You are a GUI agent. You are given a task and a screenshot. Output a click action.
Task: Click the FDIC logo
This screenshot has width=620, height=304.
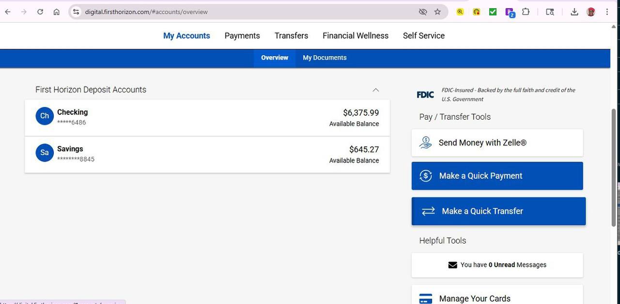[x=425, y=94]
